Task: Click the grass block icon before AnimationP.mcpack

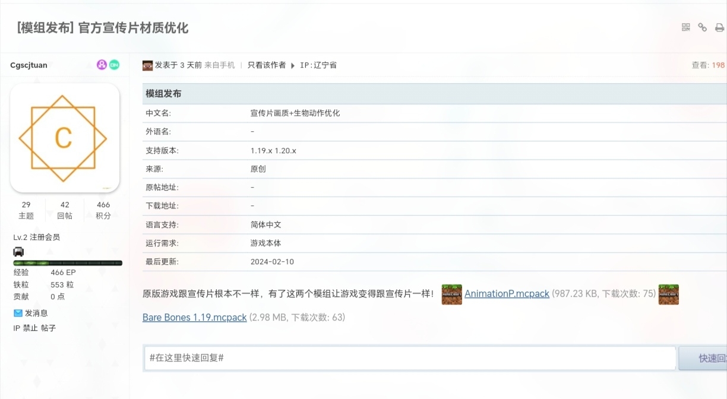Action: pos(452,294)
